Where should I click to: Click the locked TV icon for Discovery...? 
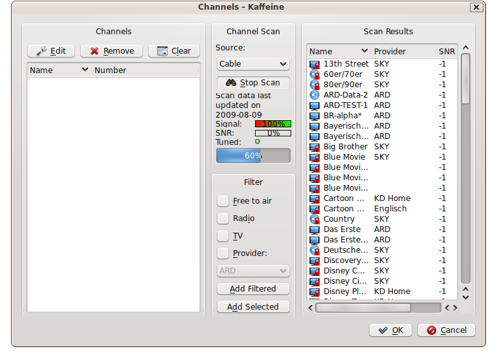tap(315, 261)
